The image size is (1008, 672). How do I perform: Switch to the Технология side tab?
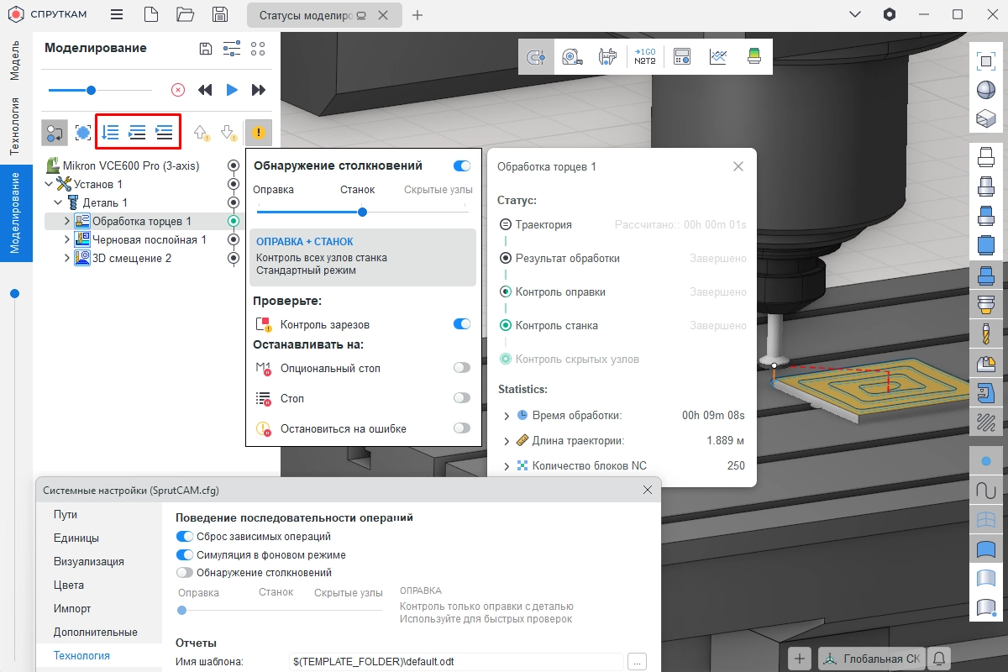click(x=14, y=126)
